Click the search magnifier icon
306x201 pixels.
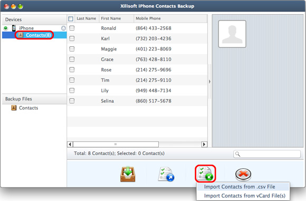point(237,154)
